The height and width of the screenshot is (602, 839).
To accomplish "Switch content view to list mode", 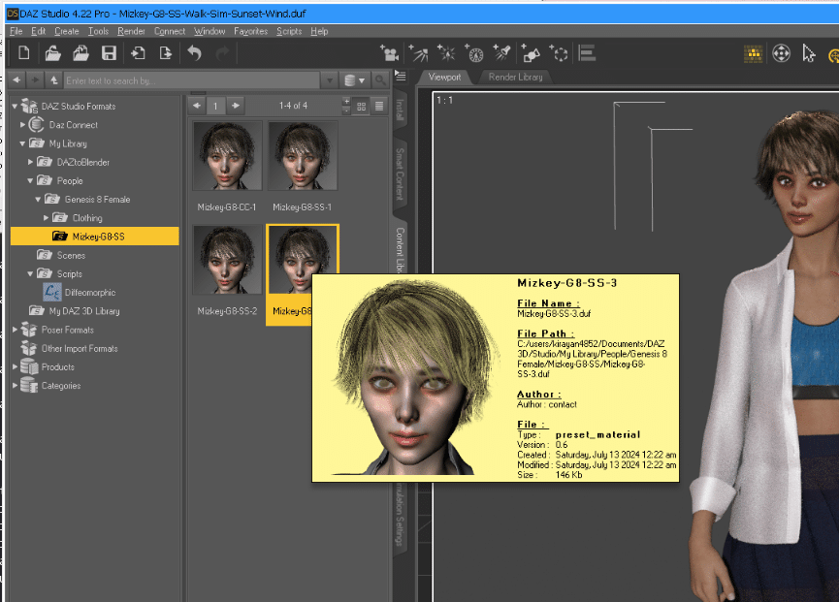I will pyautogui.click(x=379, y=106).
